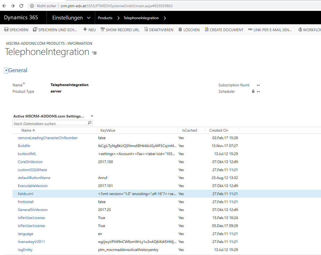Click the site info icon beside Nicht sicher

click(32, 6)
